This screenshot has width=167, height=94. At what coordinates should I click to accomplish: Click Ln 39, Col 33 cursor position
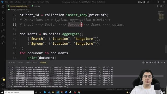coord(114,89)
